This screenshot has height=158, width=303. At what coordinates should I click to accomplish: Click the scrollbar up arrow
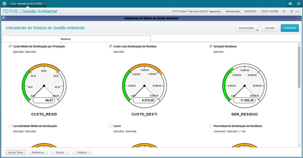tap(299, 45)
